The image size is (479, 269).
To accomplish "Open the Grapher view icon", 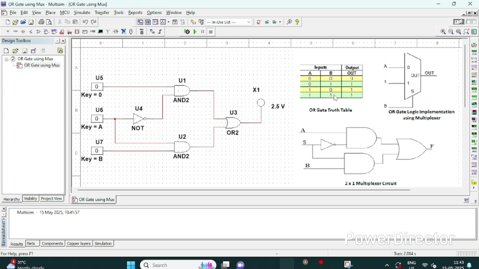I will click(163, 22).
